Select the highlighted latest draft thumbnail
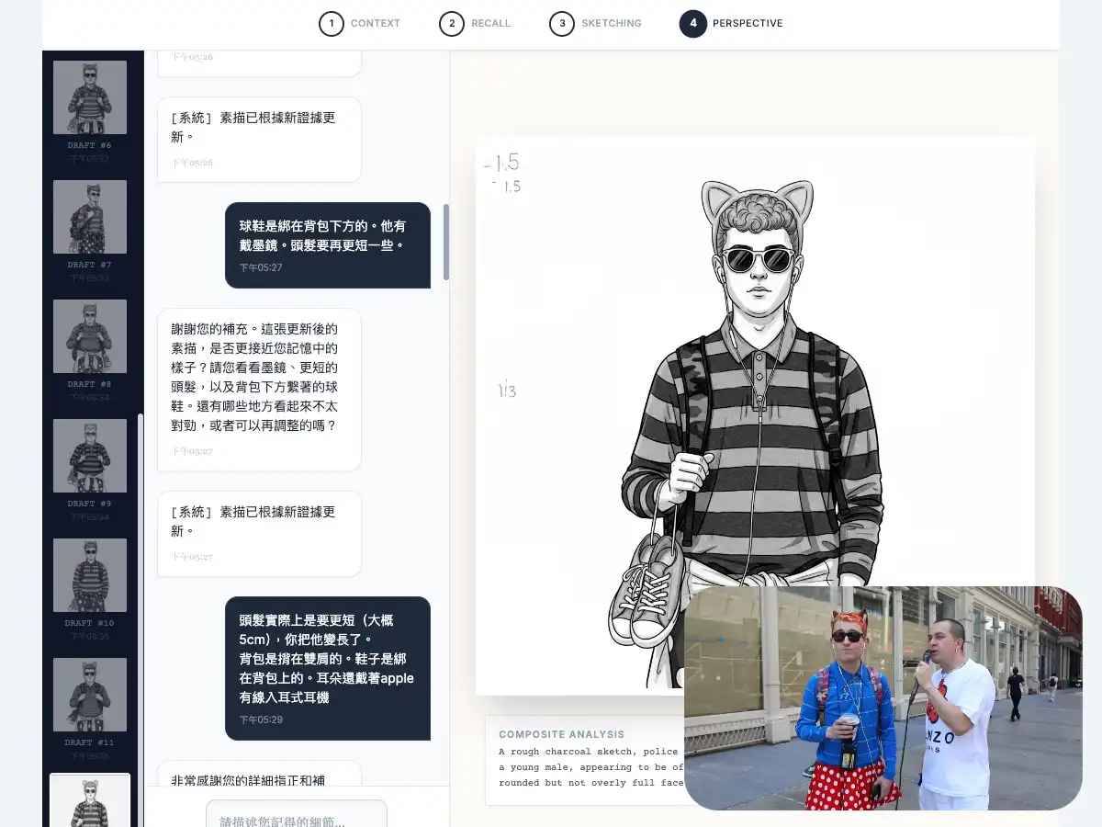This screenshot has height=827, width=1102. click(90, 801)
